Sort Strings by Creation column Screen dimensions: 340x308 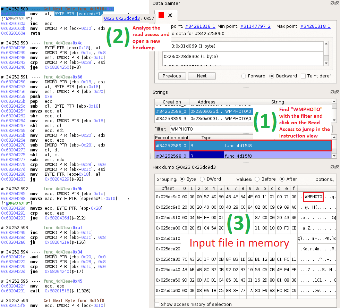point(172,102)
